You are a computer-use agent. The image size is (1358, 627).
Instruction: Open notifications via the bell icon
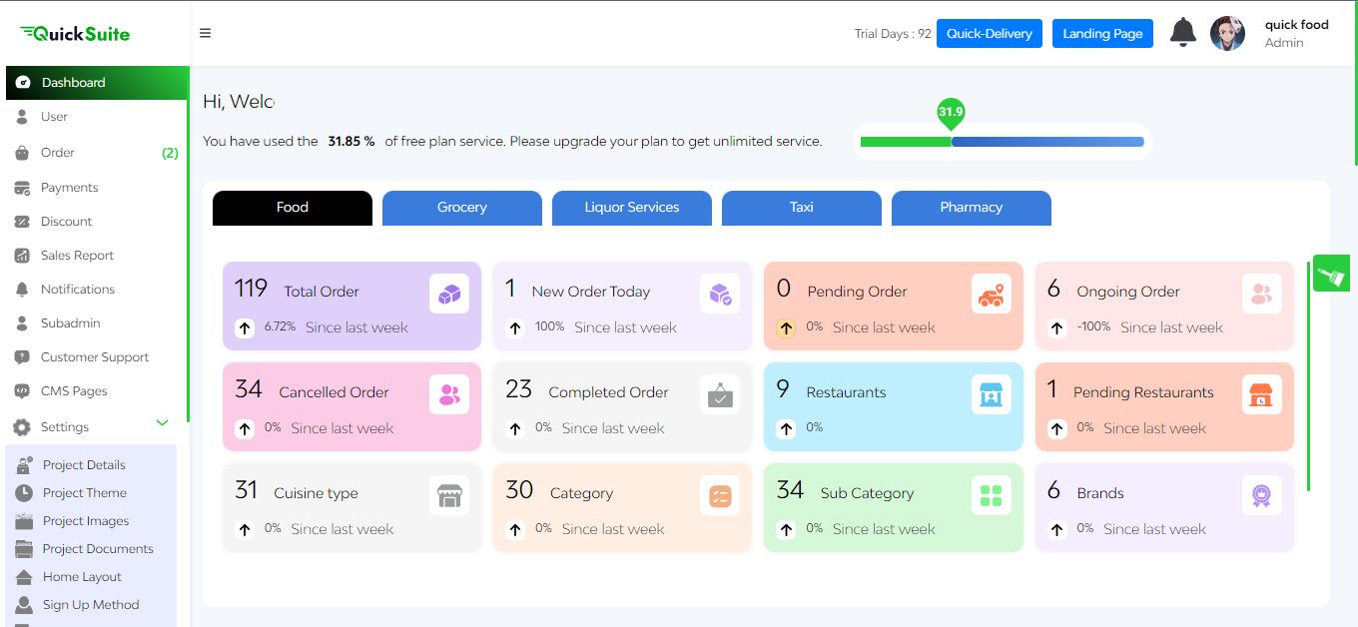[1182, 32]
